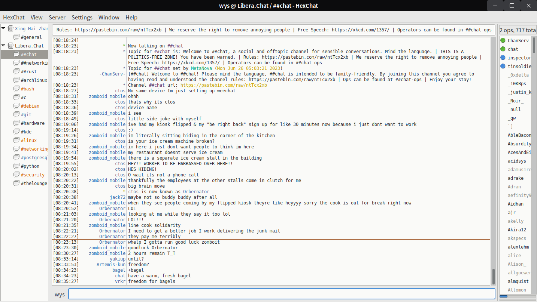Open the Server menu
The height and width of the screenshot is (302, 537).
[x=57, y=17]
